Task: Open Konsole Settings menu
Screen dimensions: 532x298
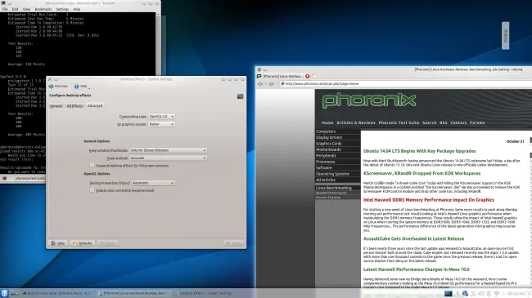Action: point(62,9)
